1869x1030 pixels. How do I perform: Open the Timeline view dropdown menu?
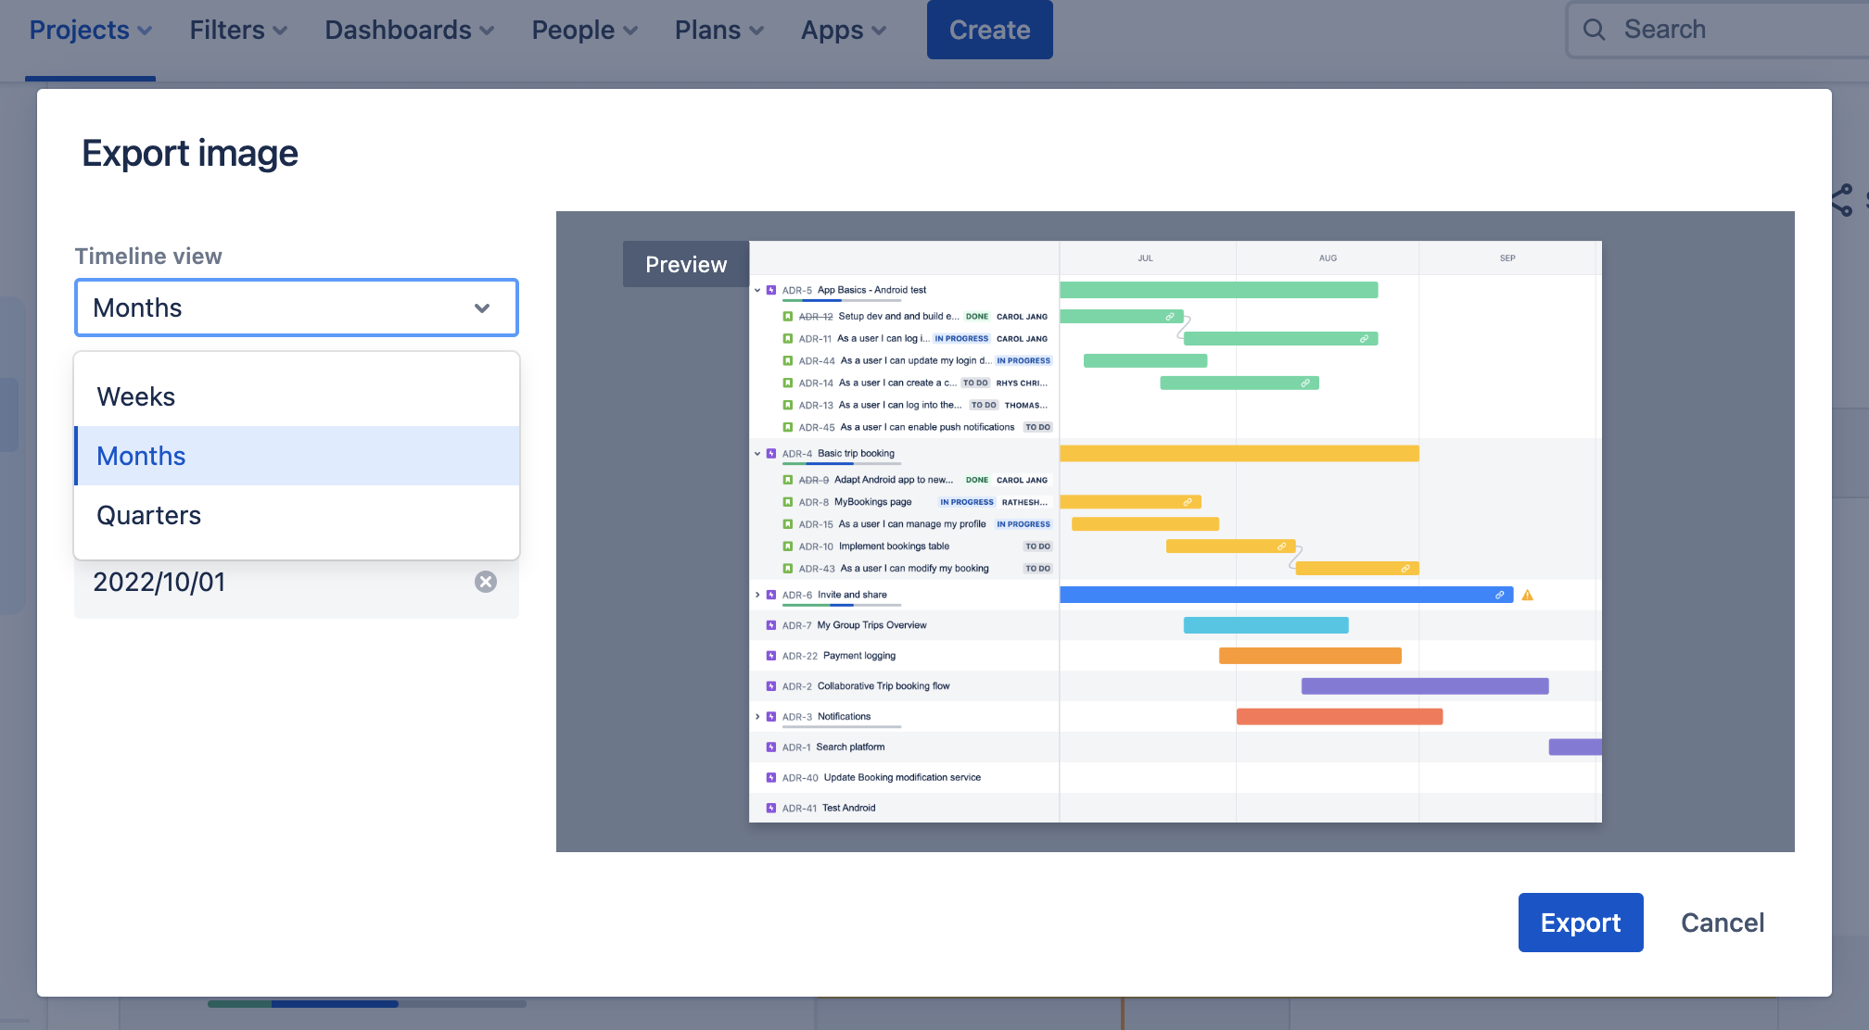click(x=296, y=307)
